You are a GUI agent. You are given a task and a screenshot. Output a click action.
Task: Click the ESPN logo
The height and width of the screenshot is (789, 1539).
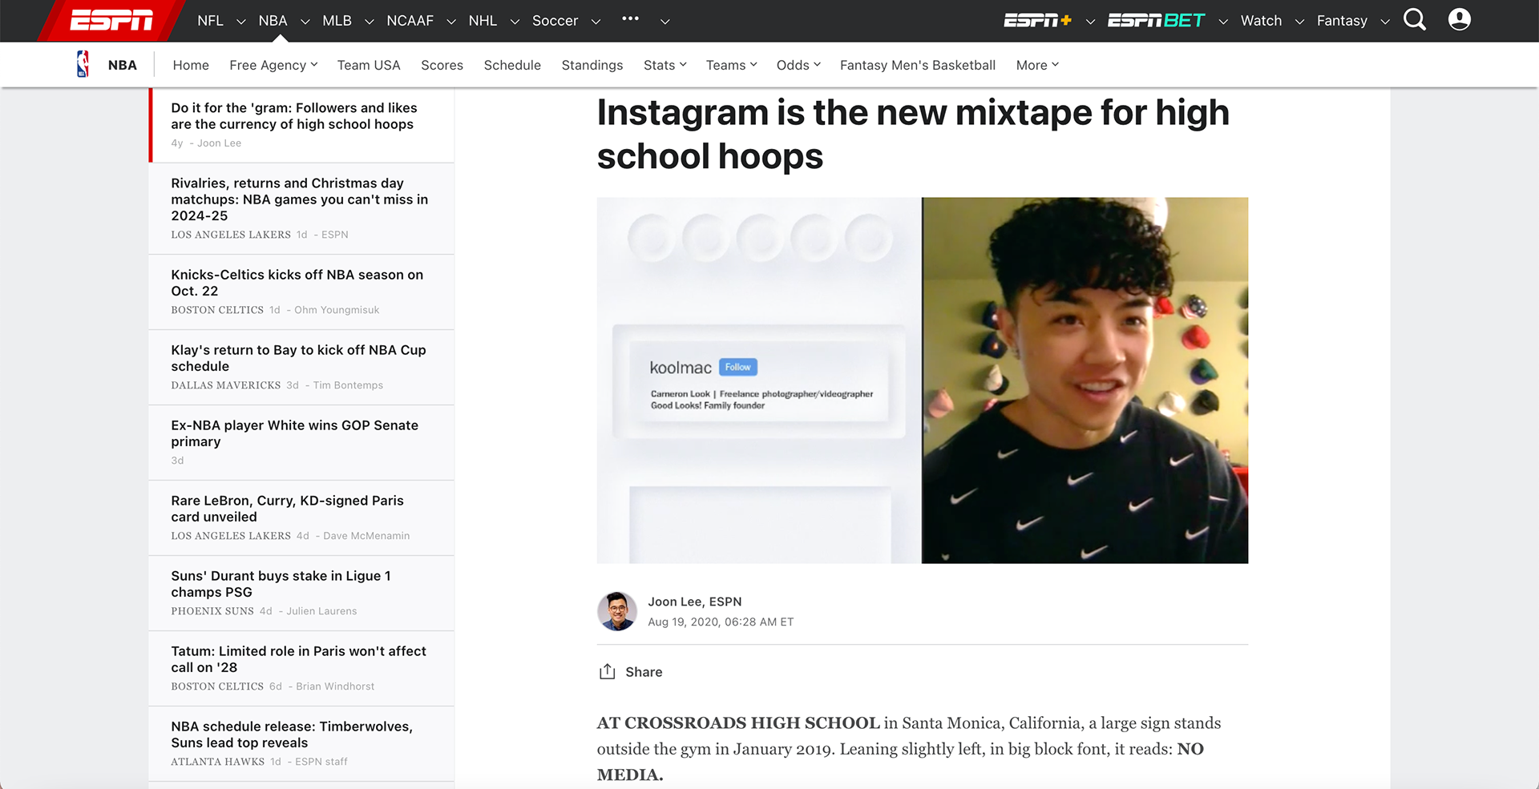pyautogui.click(x=111, y=20)
